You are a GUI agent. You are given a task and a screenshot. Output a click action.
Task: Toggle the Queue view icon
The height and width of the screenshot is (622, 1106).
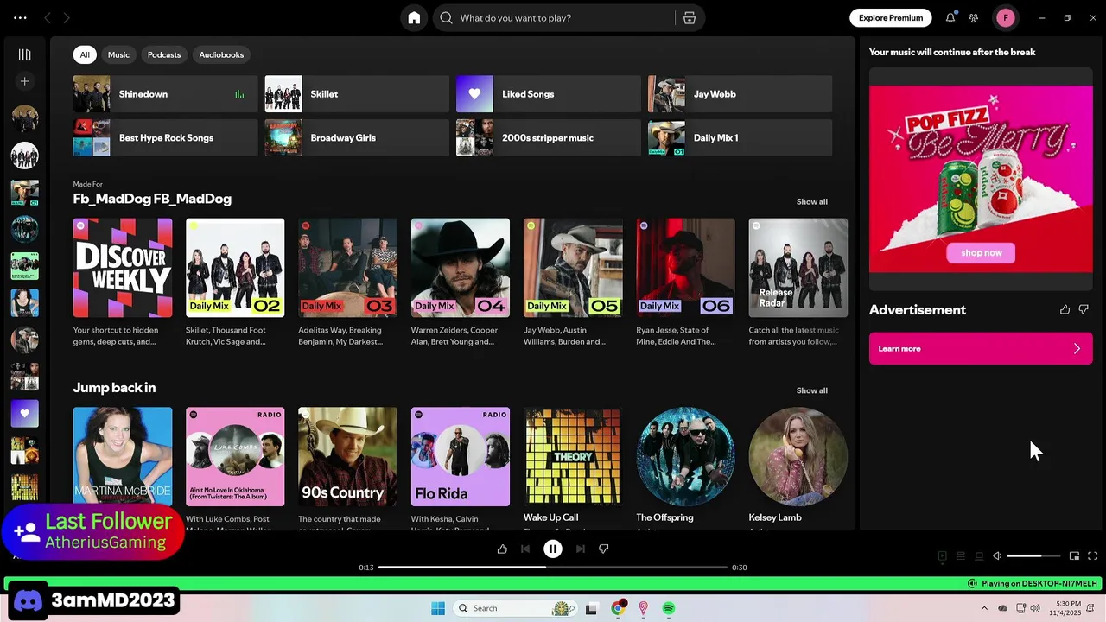click(961, 556)
